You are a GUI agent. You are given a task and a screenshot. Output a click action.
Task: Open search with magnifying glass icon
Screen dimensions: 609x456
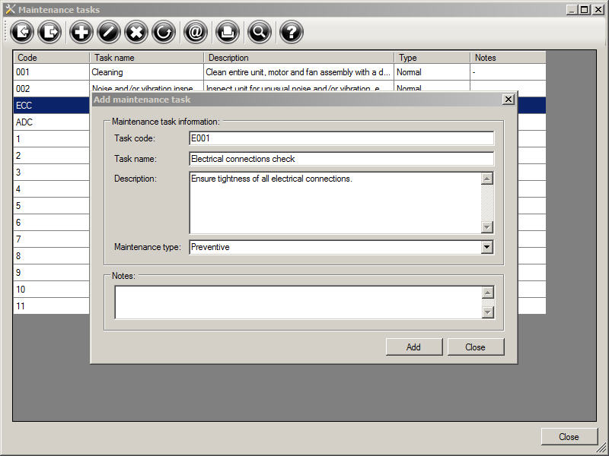[x=259, y=32]
